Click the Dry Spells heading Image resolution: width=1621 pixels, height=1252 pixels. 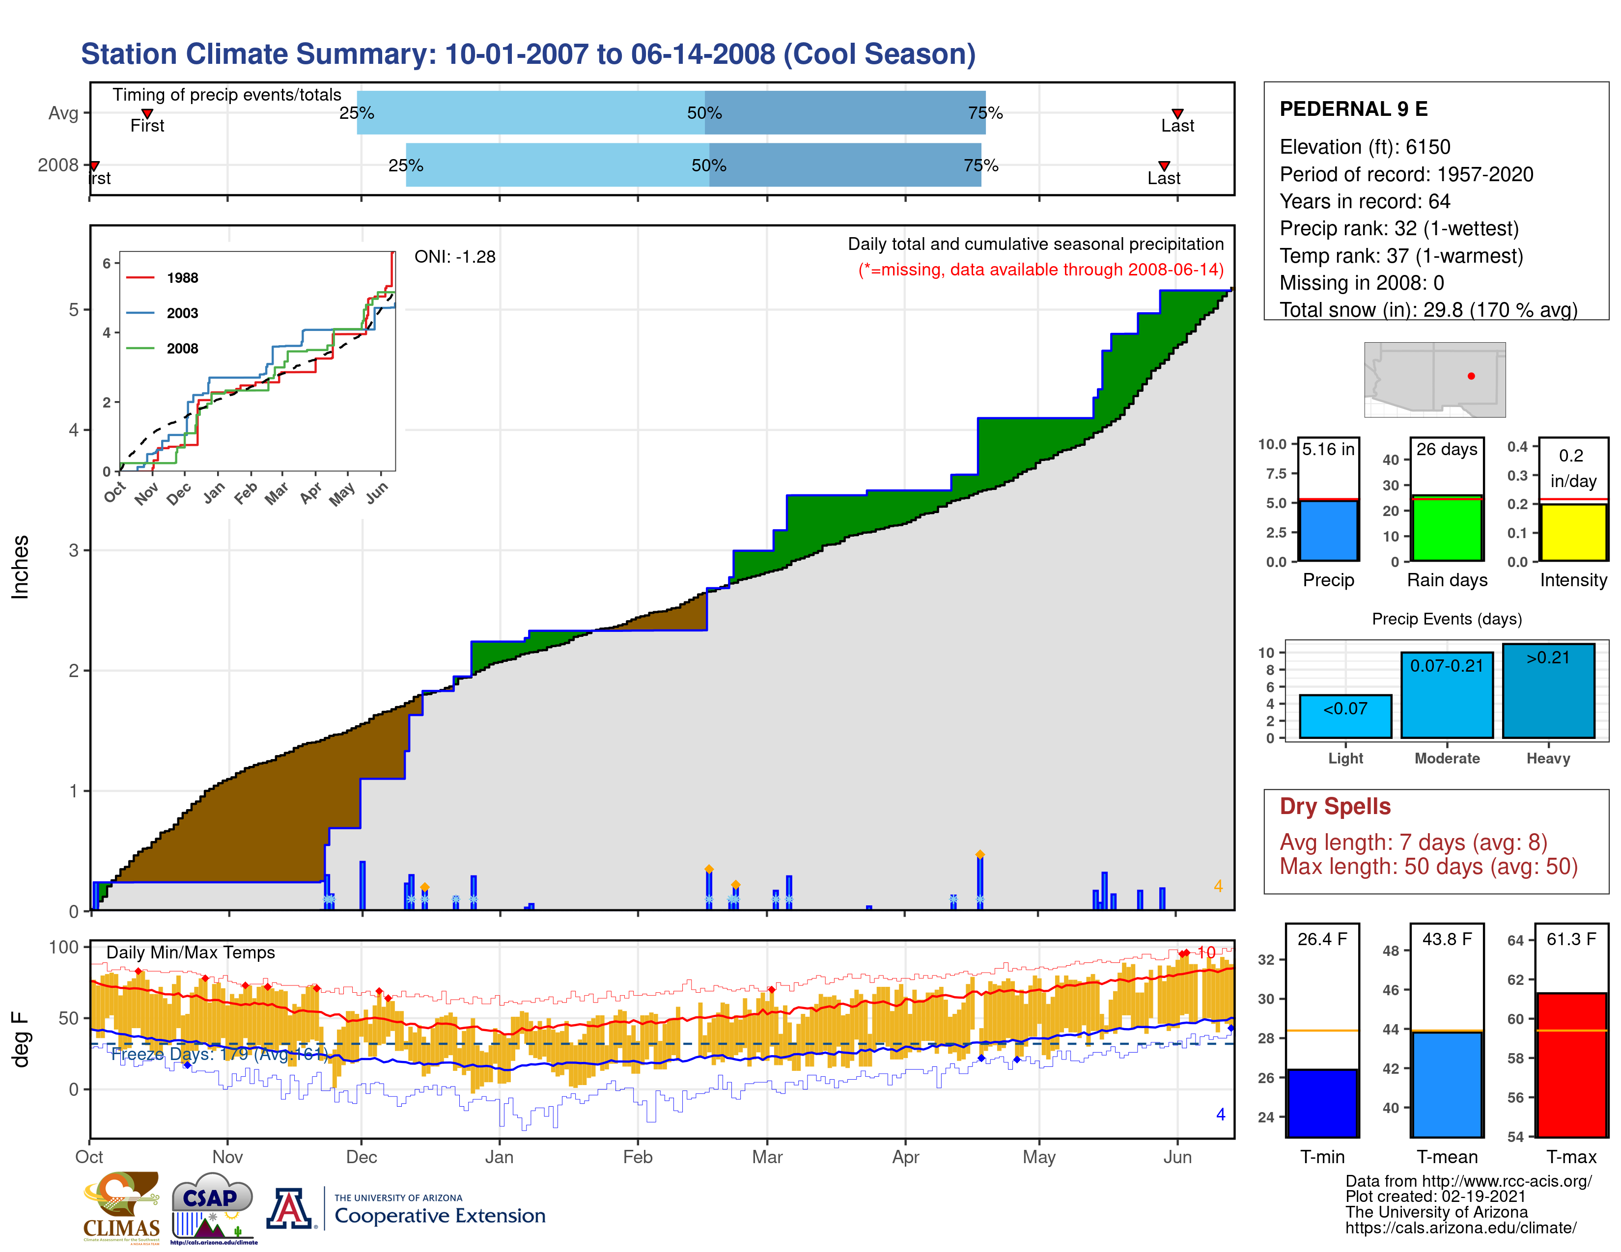(1335, 806)
